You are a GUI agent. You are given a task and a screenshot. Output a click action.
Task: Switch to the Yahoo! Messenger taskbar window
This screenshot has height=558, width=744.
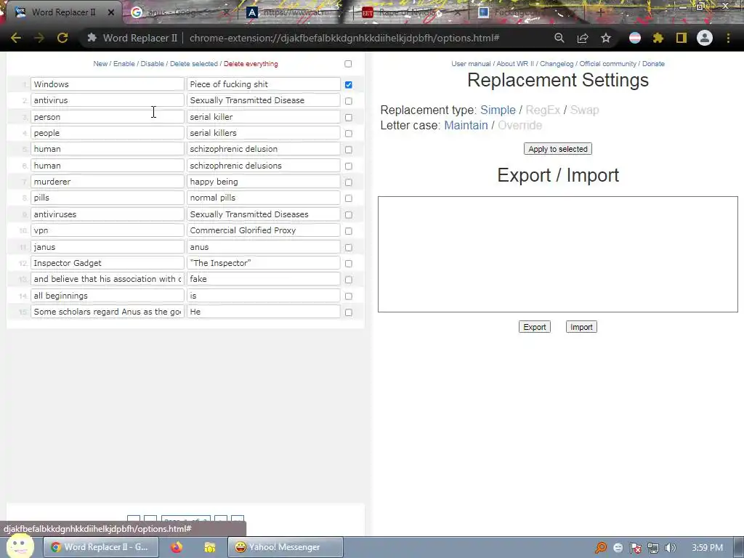coord(286,547)
